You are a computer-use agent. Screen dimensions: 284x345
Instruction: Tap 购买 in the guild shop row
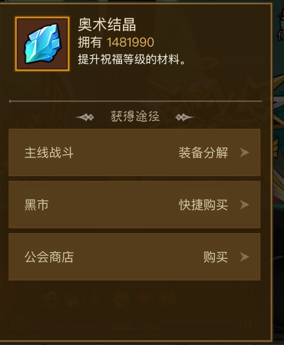(x=215, y=257)
